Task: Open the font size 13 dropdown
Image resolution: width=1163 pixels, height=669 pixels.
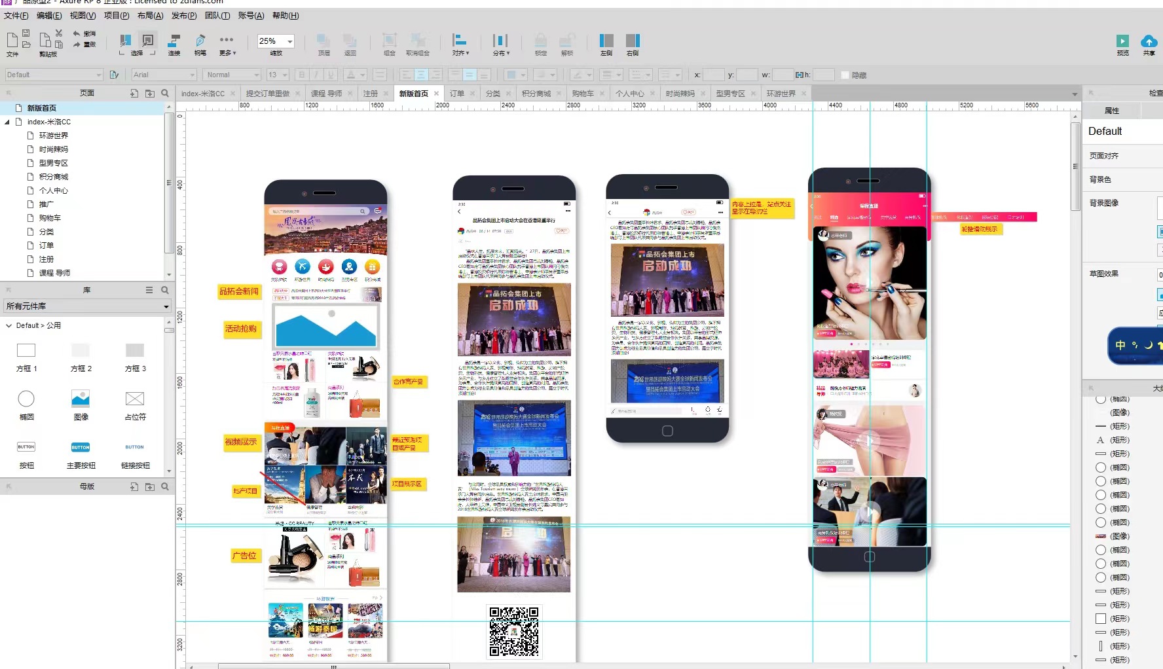Action: click(276, 75)
